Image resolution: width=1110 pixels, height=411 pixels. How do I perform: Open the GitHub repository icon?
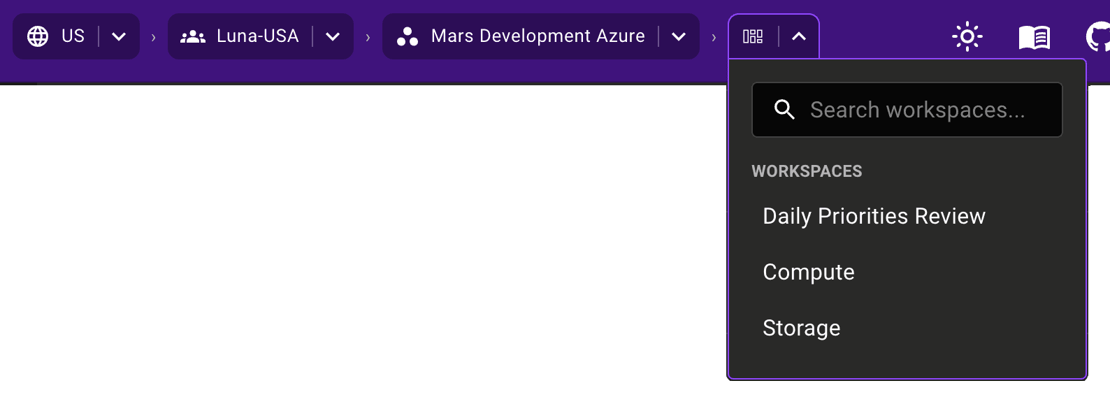point(1099,36)
